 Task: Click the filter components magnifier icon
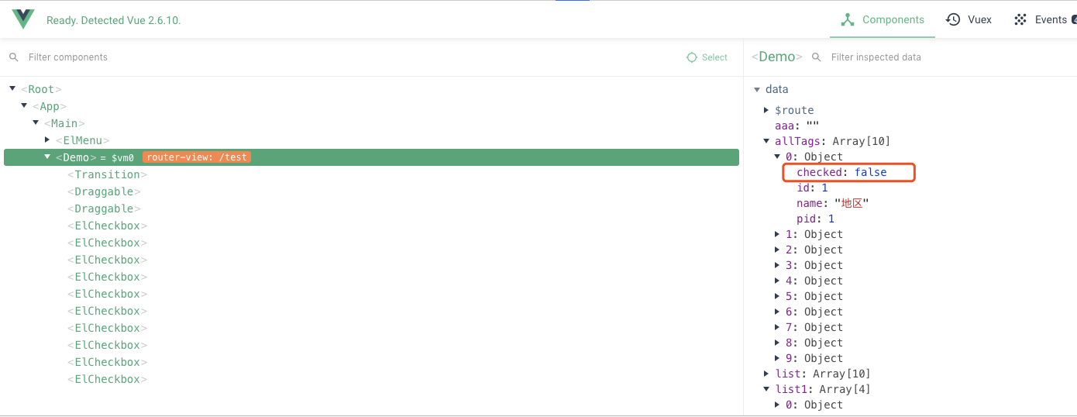(14, 57)
